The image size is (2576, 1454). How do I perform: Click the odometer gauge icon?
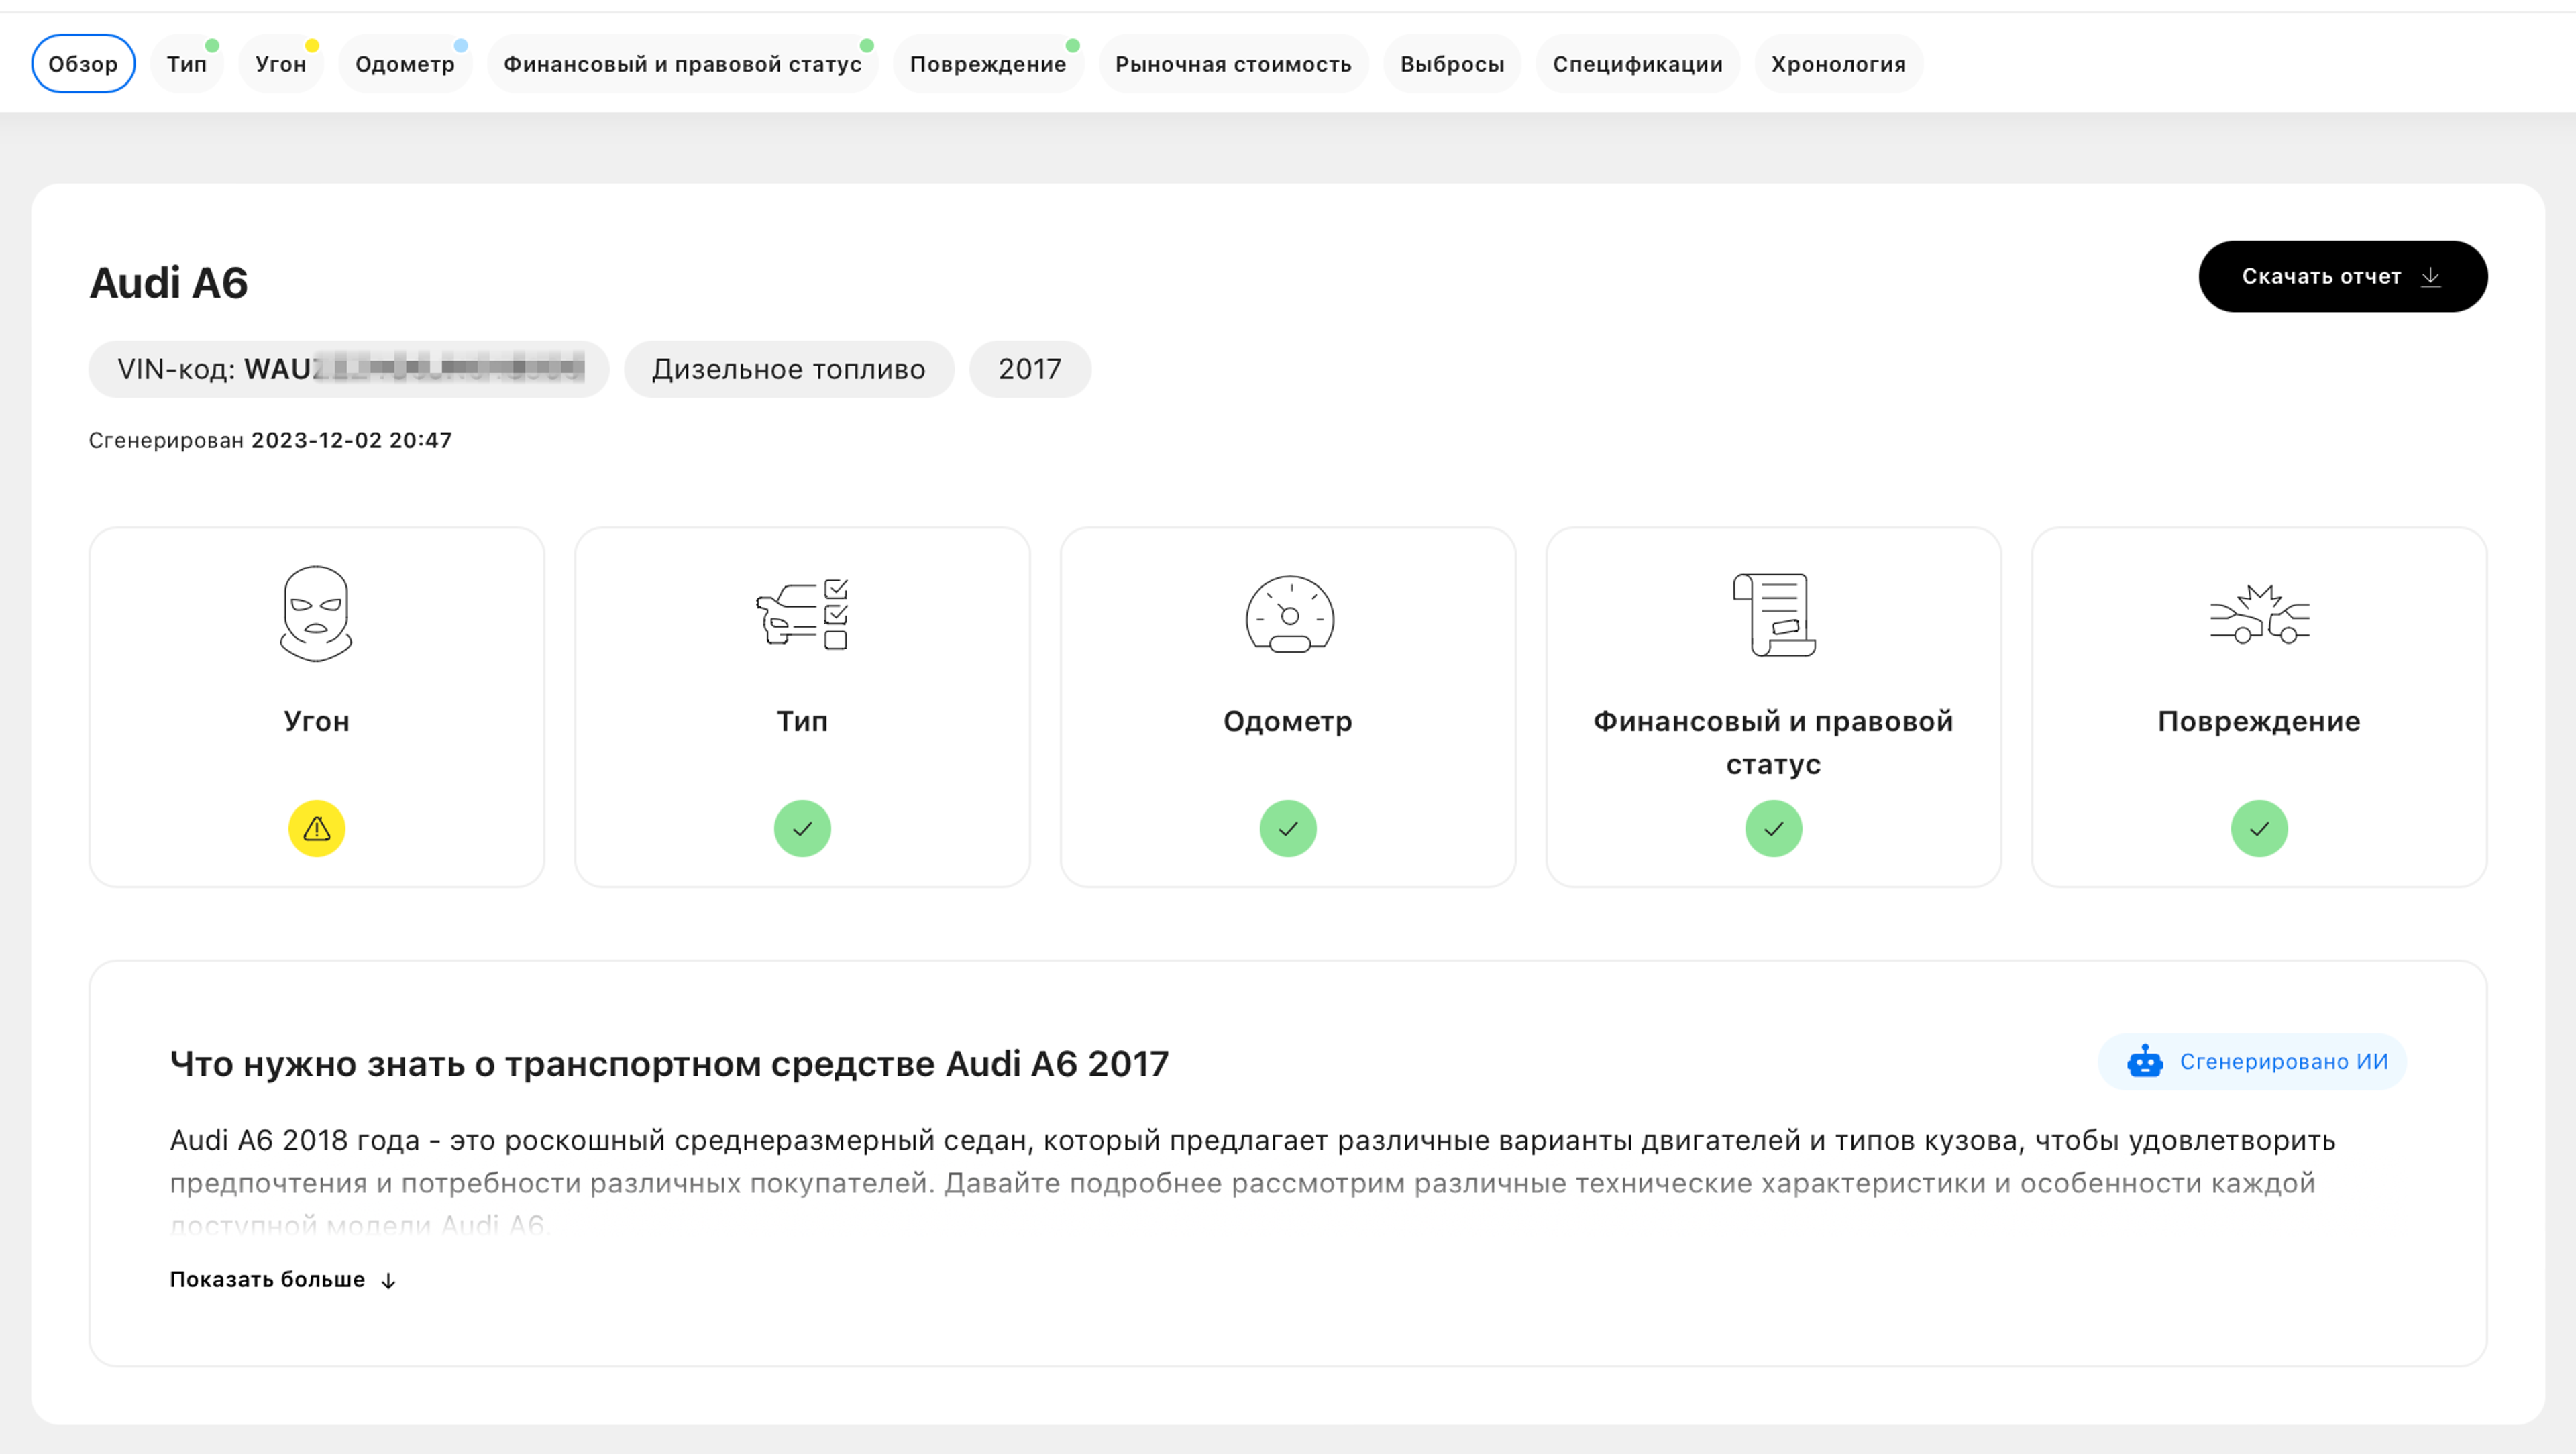tap(1289, 614)
